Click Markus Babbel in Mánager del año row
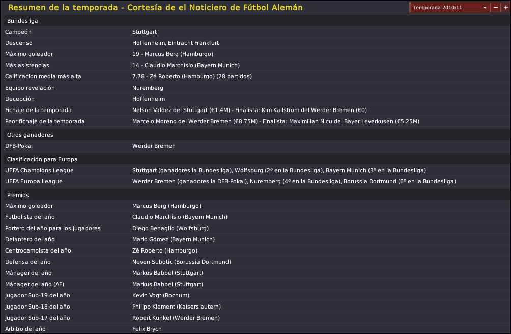 (x=167, y=273)
